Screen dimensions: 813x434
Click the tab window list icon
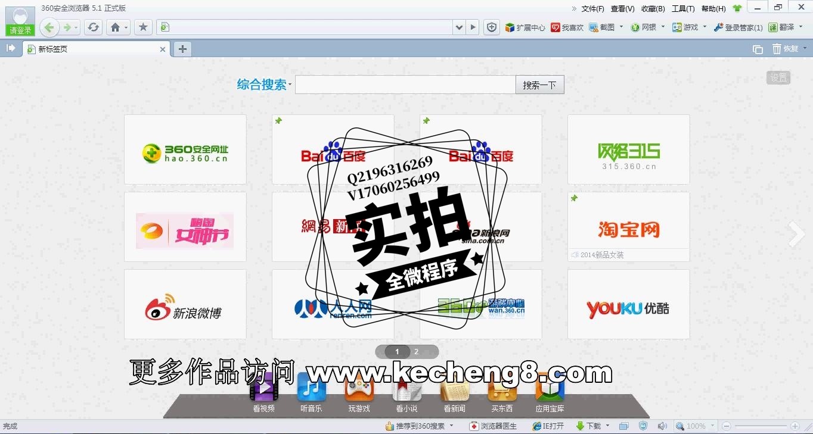758,49
